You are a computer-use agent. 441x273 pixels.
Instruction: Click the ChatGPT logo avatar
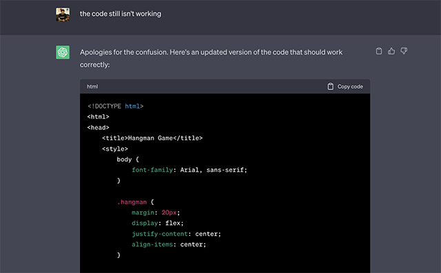point(63,52)
